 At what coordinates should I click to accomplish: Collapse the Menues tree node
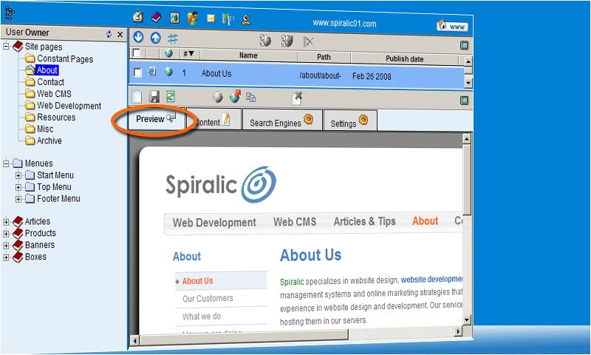[6, 163]
